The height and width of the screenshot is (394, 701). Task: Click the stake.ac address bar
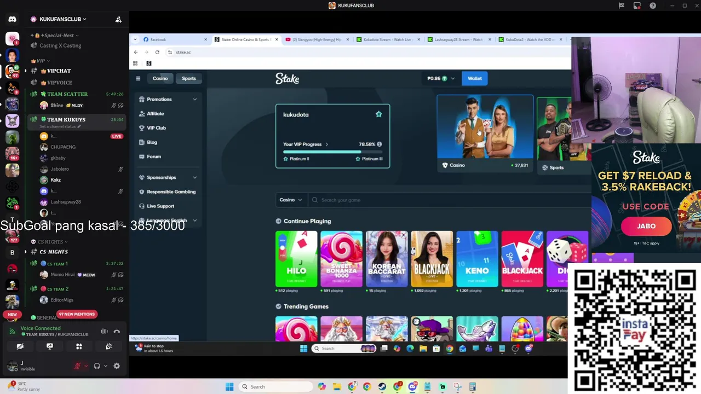[367, 52]
